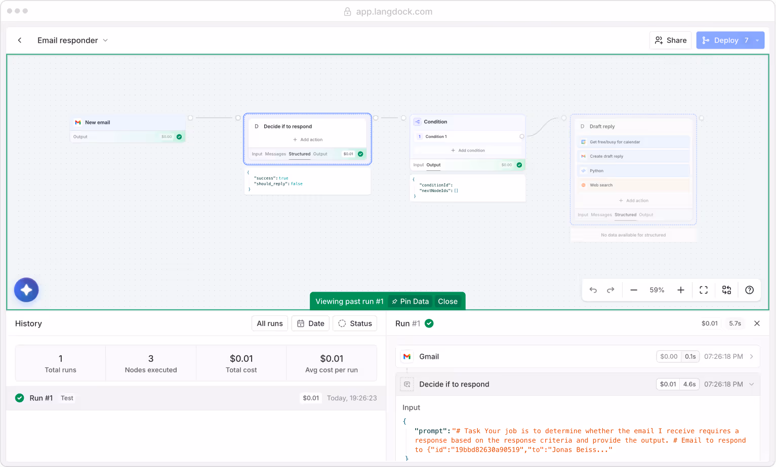
Task: Zoom out the canvas with minus
Action: tap(634, 290)
